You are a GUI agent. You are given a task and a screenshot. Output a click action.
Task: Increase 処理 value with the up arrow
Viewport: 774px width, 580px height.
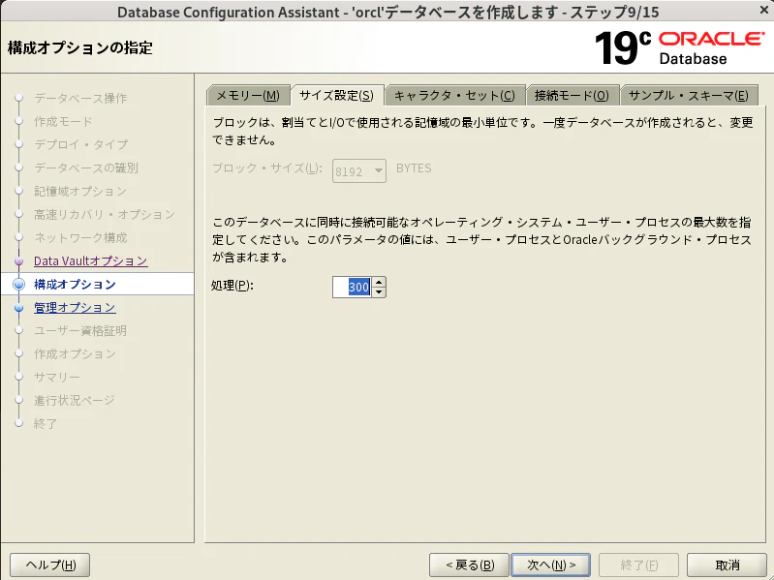379,282
